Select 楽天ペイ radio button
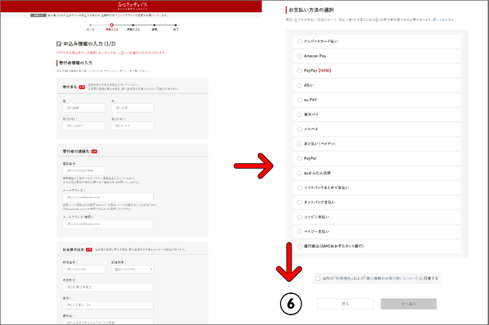The width and height of the screenshot is (489, 325). 300,114
